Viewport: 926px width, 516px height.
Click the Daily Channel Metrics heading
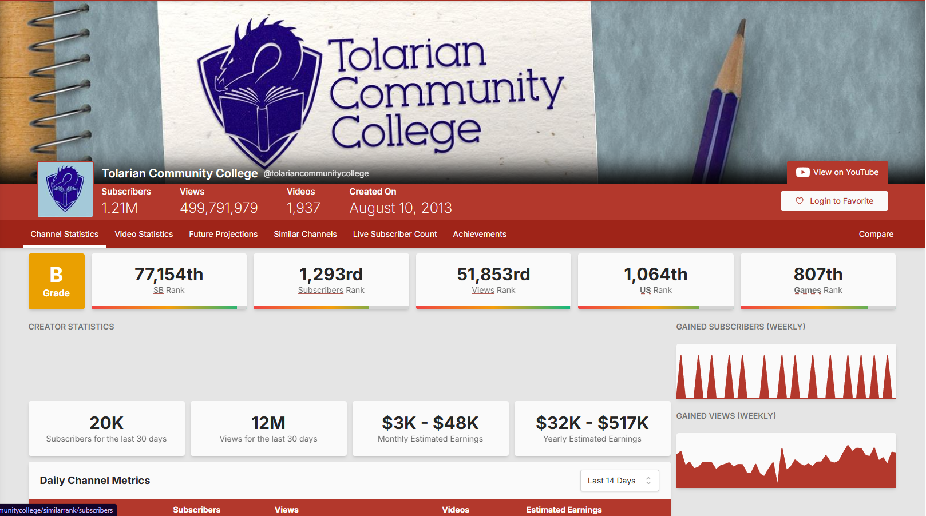click(95, 481)
